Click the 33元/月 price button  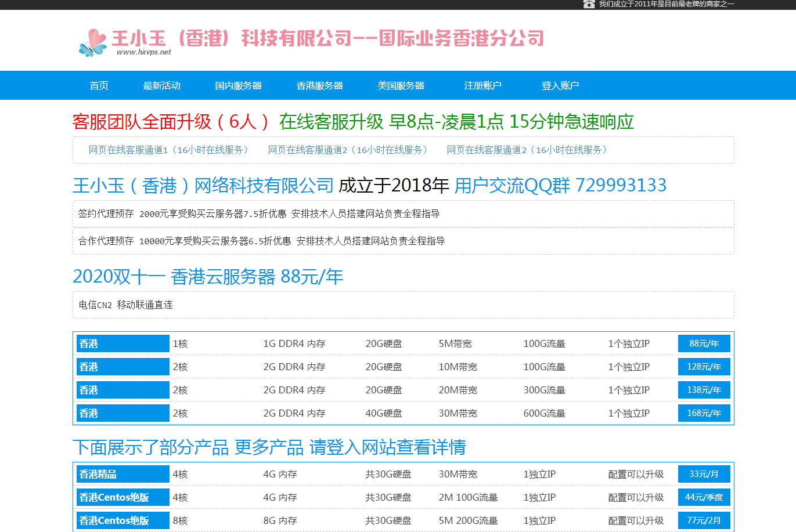point(704,474)
